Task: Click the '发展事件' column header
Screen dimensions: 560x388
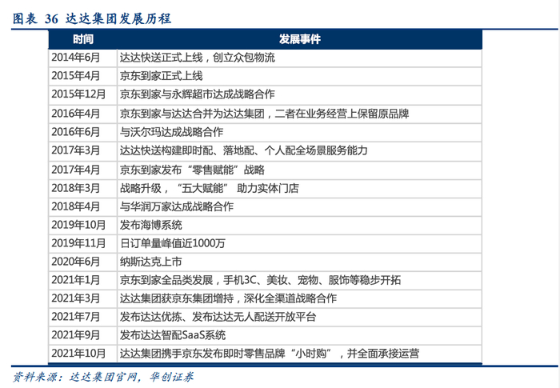Action: pos(300,39)
